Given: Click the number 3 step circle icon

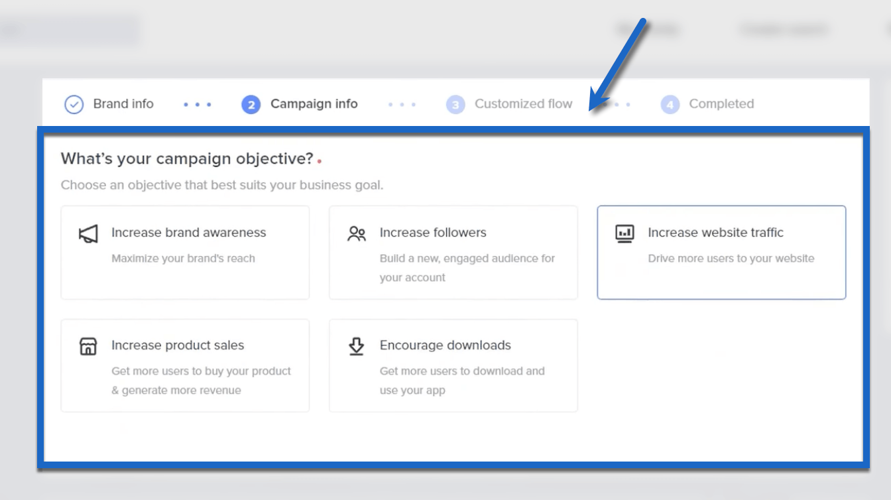Looking at the screenshot, I should pyautogui.click(x=456, y=103).
